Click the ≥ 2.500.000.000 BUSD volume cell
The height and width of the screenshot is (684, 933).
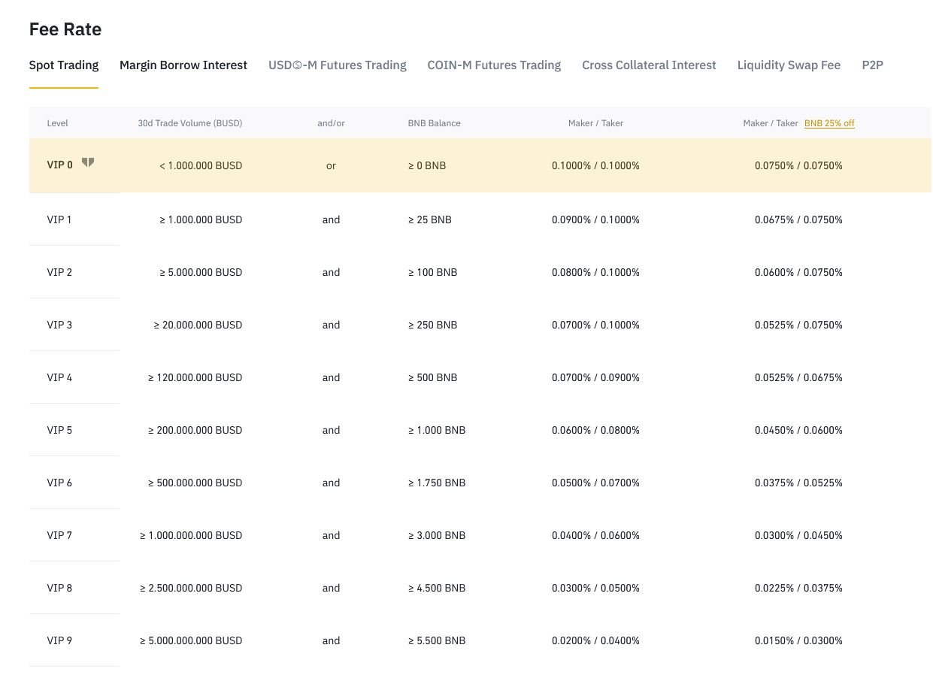tap(191, 588)
